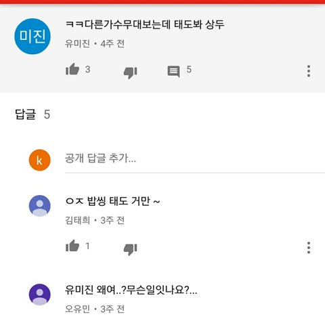Screen dimensions: 325x325
Task: Tap the like count 3 on top comment
Action: pyautogui.click(x=87, y=70)
